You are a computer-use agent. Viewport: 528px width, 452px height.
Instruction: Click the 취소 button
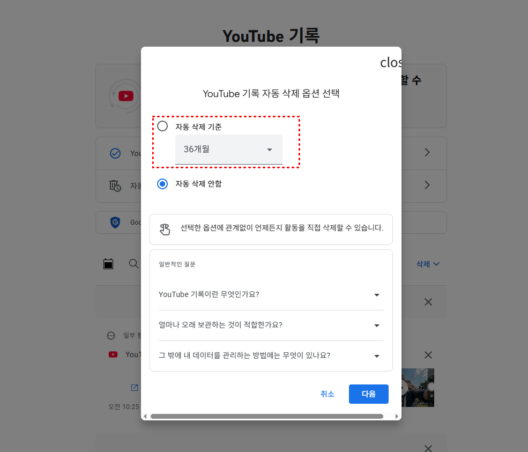click(328, 394)
